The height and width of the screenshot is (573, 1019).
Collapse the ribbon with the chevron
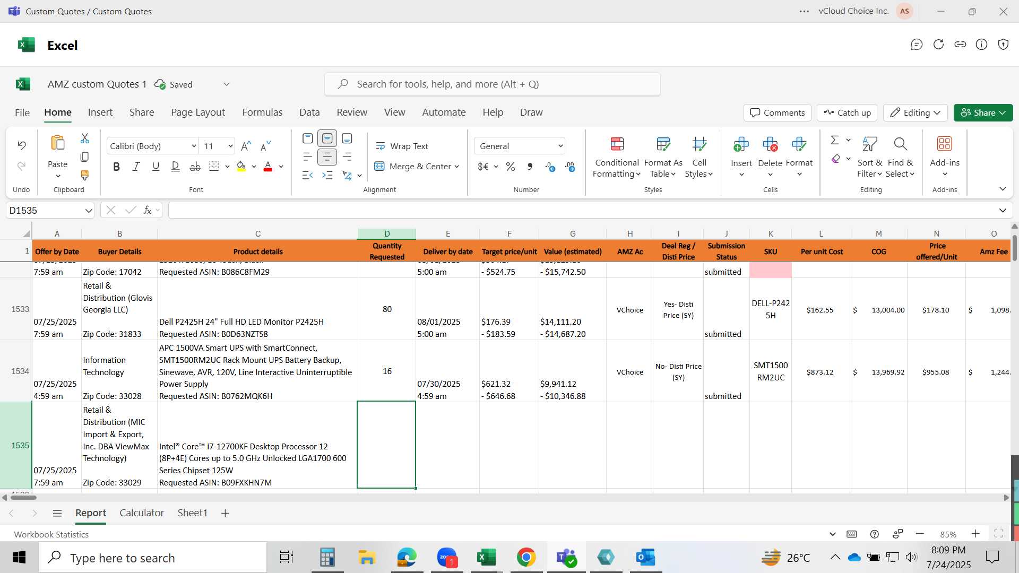point(1003,189)
